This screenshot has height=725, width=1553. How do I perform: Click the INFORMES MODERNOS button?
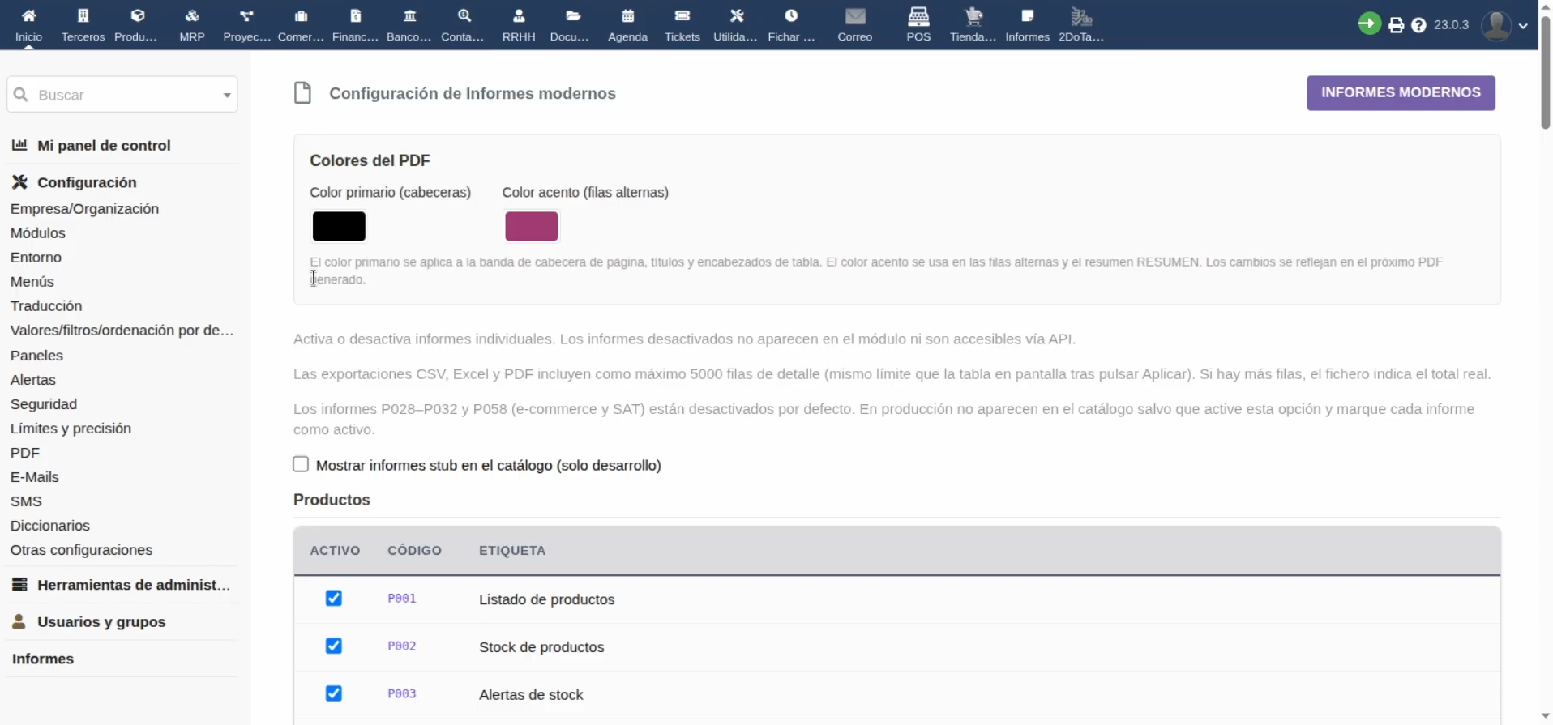point(1401,93)
